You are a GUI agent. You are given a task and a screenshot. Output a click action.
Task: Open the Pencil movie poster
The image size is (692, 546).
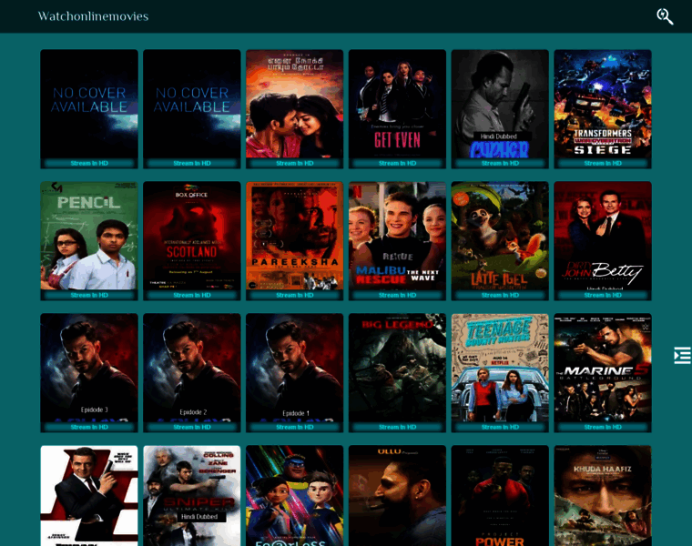tap(89, 236)
